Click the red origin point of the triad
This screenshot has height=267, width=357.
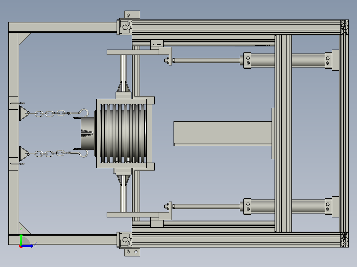[x=21, y=247]
